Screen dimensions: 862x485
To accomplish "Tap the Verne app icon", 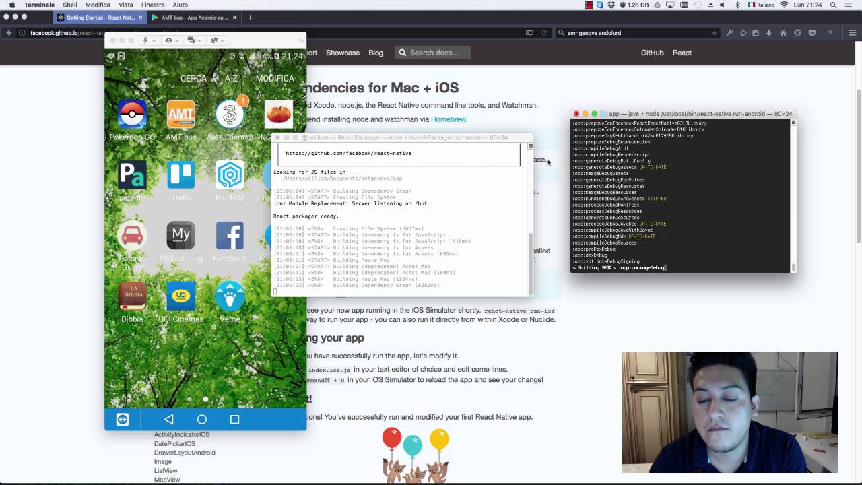I will coord(230,296).
